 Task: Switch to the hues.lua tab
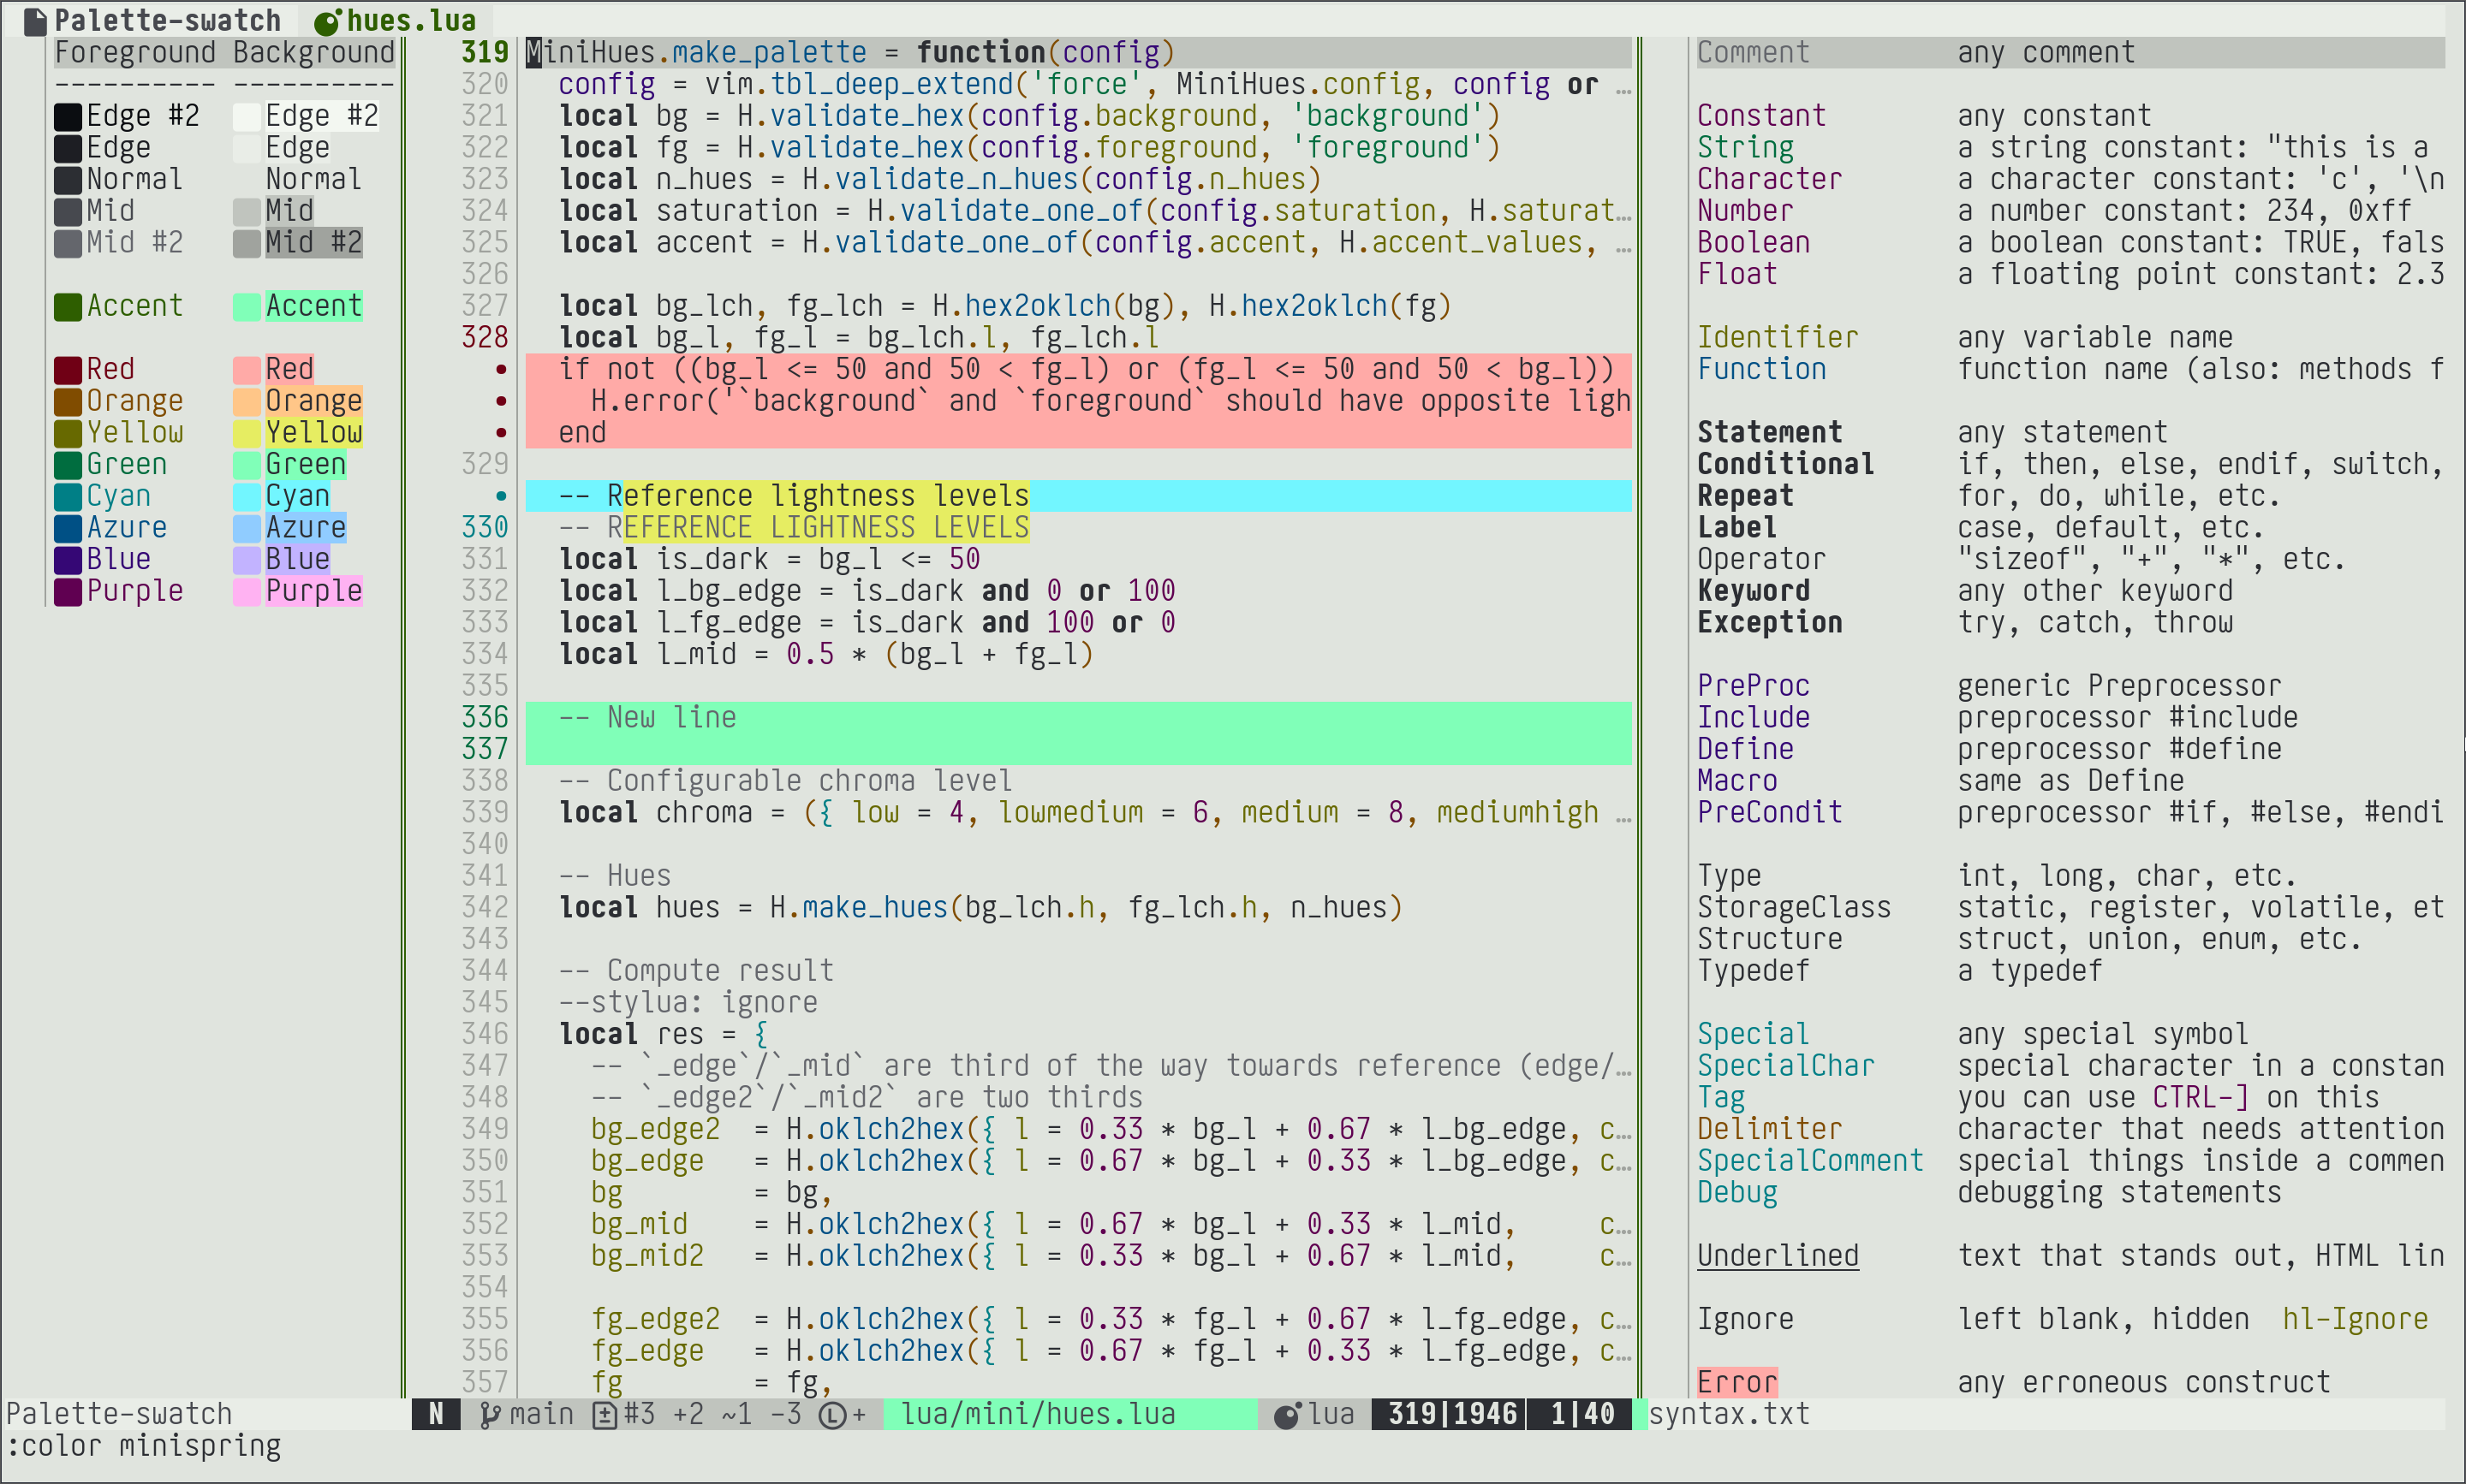pyautogui.click(x=411, y=21)
